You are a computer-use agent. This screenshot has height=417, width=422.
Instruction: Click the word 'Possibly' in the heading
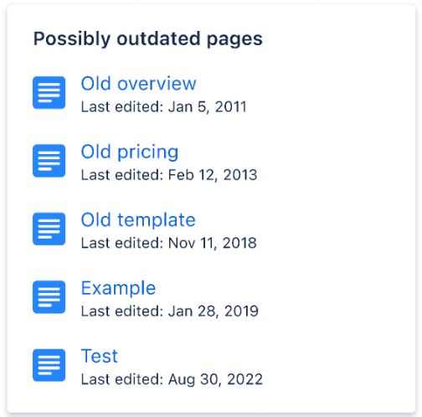[72, 39]
